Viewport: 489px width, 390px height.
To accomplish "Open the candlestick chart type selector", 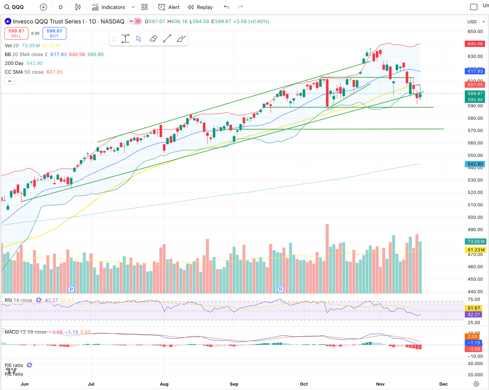I will (x=78, y=7).
